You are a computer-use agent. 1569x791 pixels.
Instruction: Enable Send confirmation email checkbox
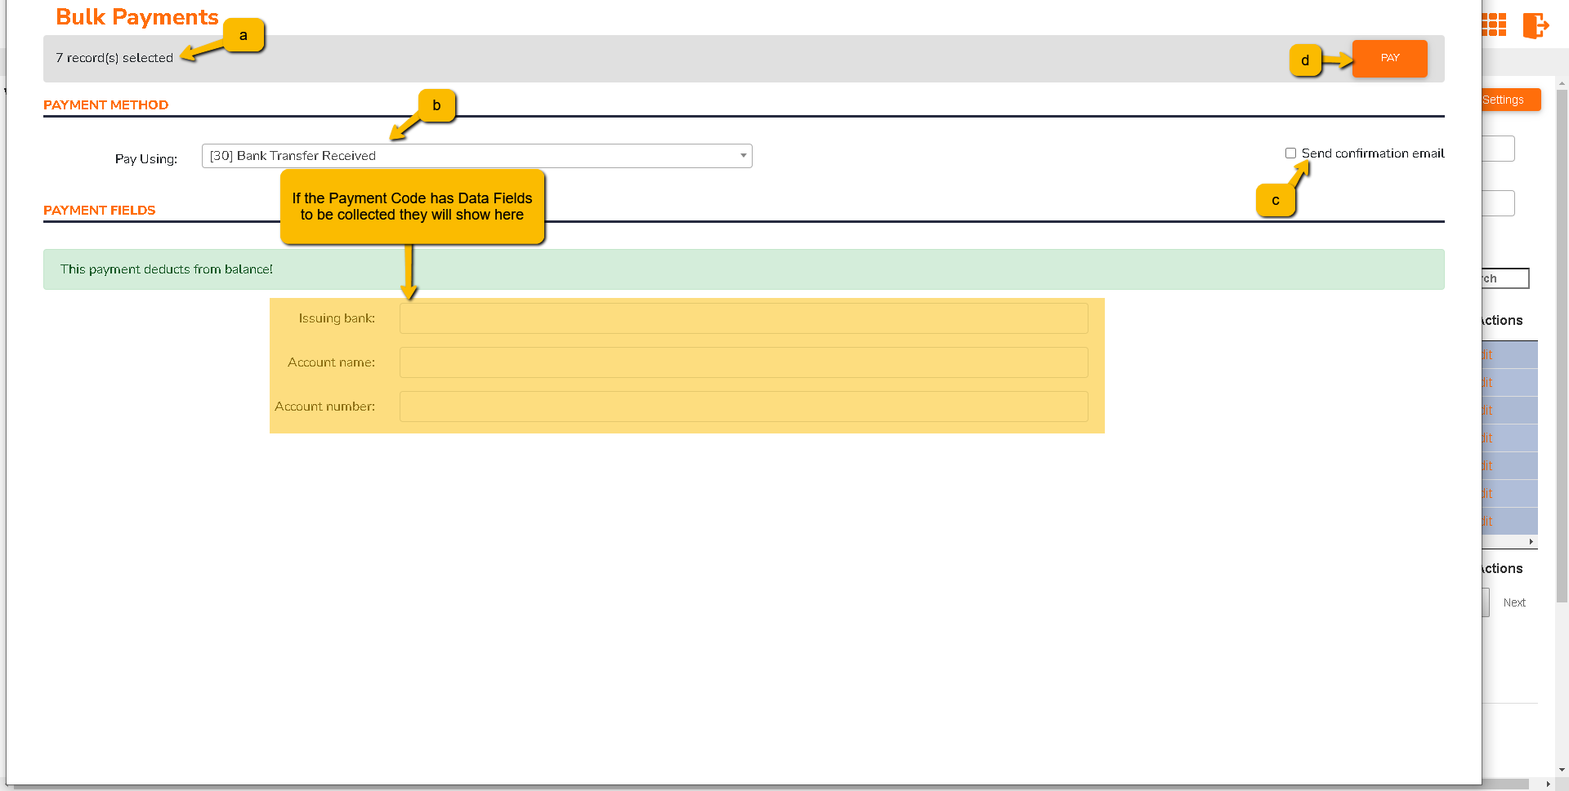(x=1290, y=153)
